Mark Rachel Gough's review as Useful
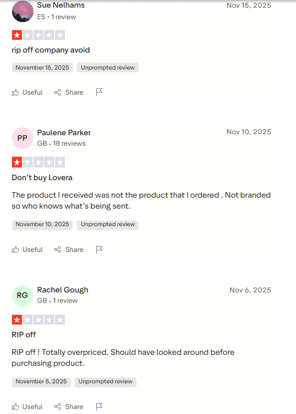This screenshot has height=414, width=296. coord(27,406)
